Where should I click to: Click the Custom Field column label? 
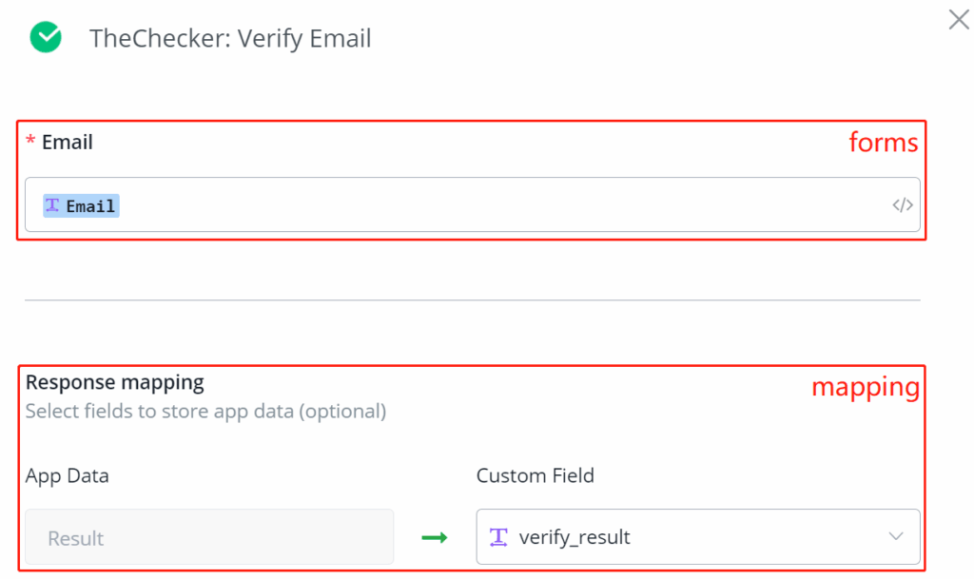(535, 475)
